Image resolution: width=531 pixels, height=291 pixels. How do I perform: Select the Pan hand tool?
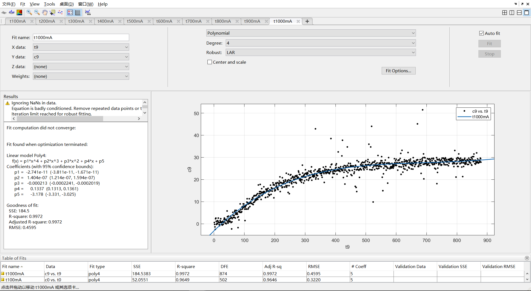point(45,12)
